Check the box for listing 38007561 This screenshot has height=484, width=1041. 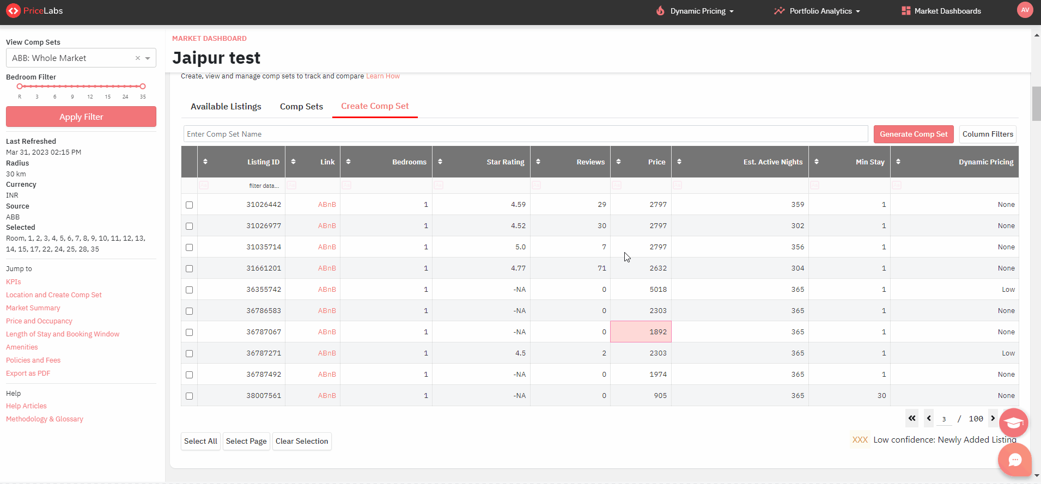(189, 396)
